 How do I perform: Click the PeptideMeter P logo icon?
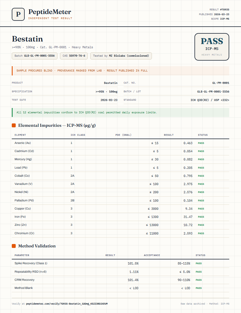pos(18,14)
